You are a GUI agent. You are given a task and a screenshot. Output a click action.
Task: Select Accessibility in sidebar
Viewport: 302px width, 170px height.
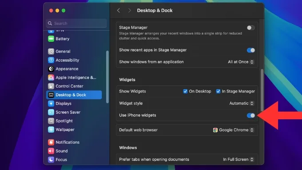pyautogui.click(x=74, y=60)
